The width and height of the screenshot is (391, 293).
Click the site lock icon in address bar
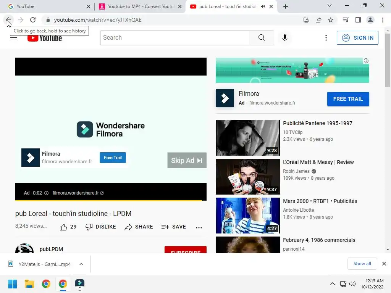point(48,20)
